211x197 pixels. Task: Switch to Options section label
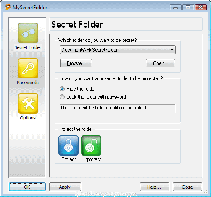coord(28,118)
